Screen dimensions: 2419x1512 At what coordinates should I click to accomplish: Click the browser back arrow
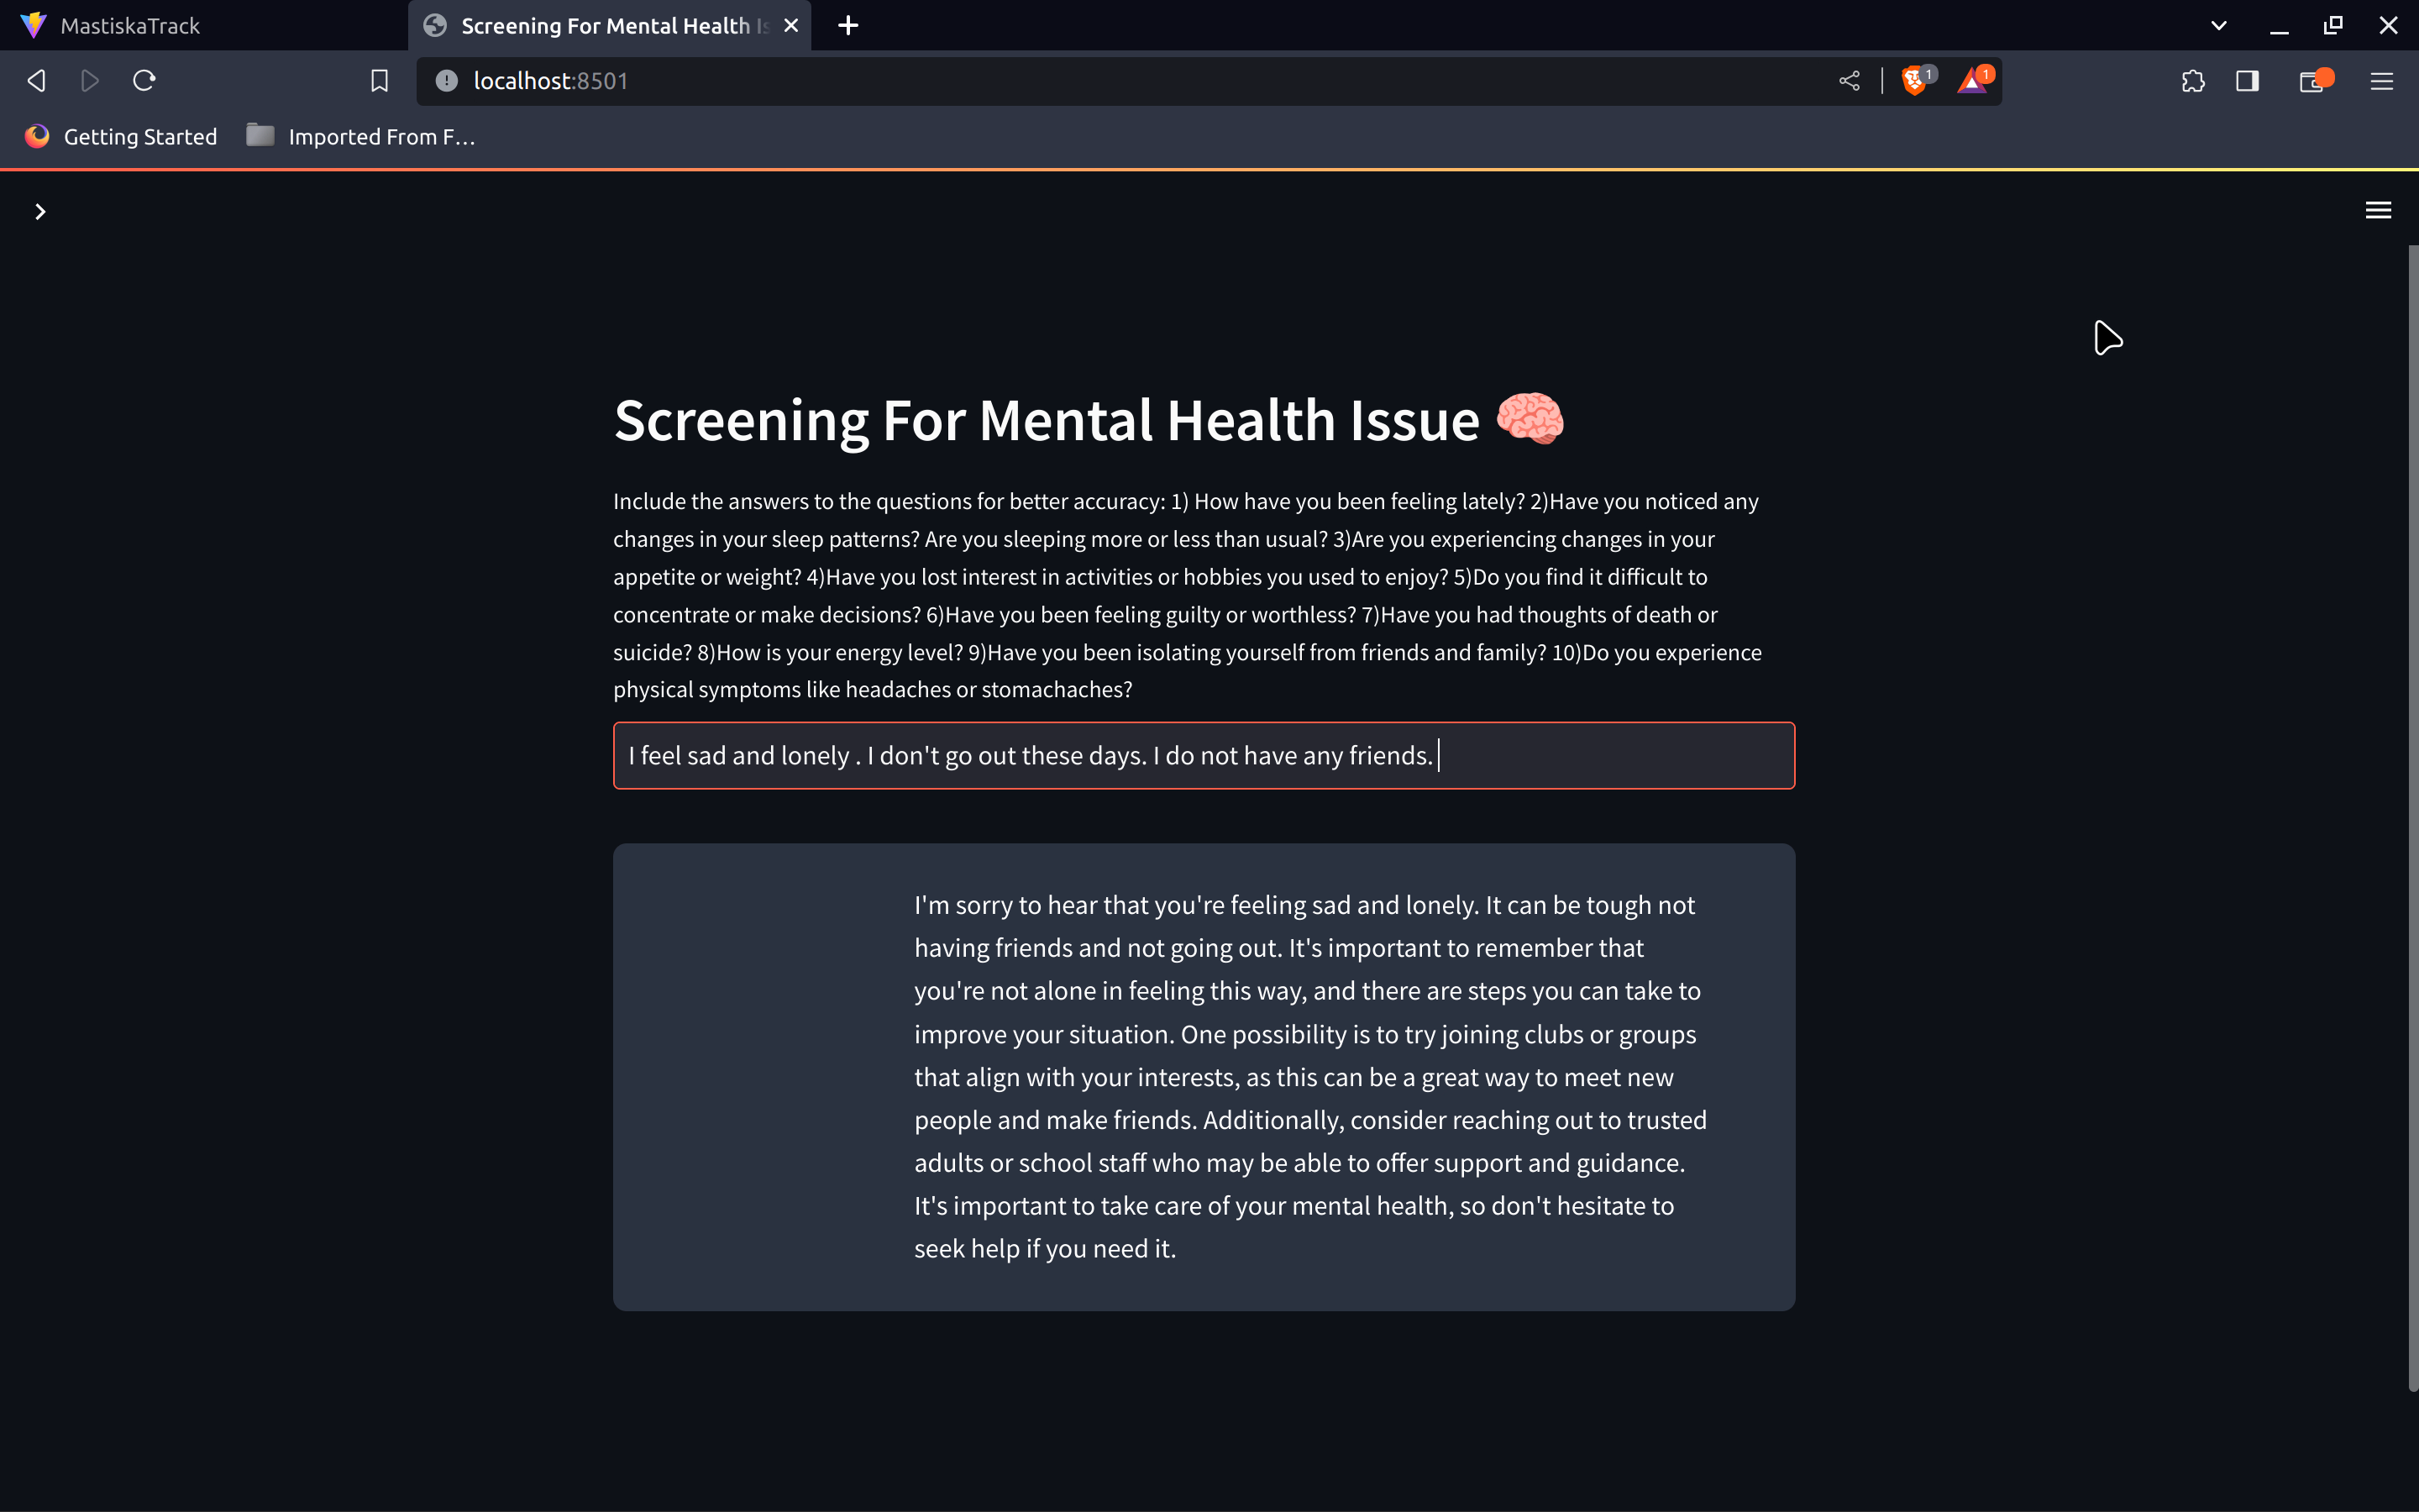click(37, 81)
